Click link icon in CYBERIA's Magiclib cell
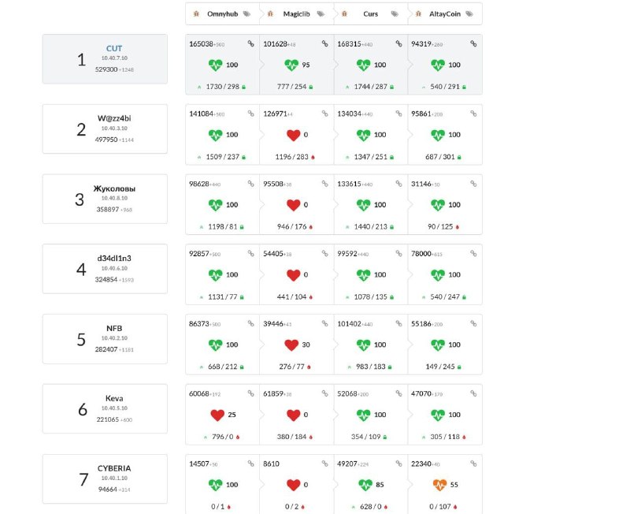This screenshot has width=630, height=514. tap(324, 464)
